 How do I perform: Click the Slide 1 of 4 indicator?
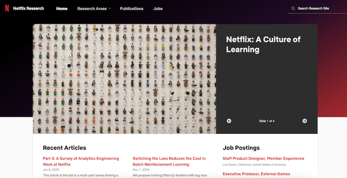(x=267, y=121)
